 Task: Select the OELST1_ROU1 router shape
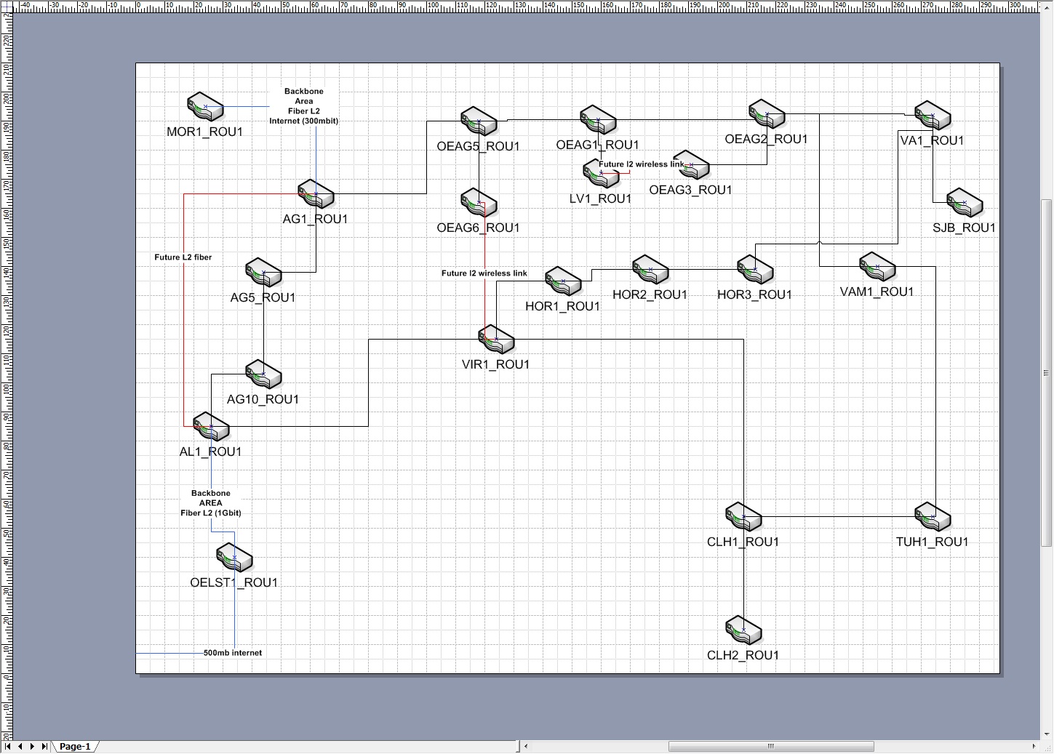[233, 558]
